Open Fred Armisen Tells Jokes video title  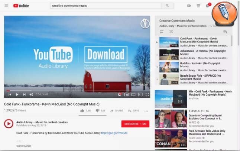tap(207, 132)
